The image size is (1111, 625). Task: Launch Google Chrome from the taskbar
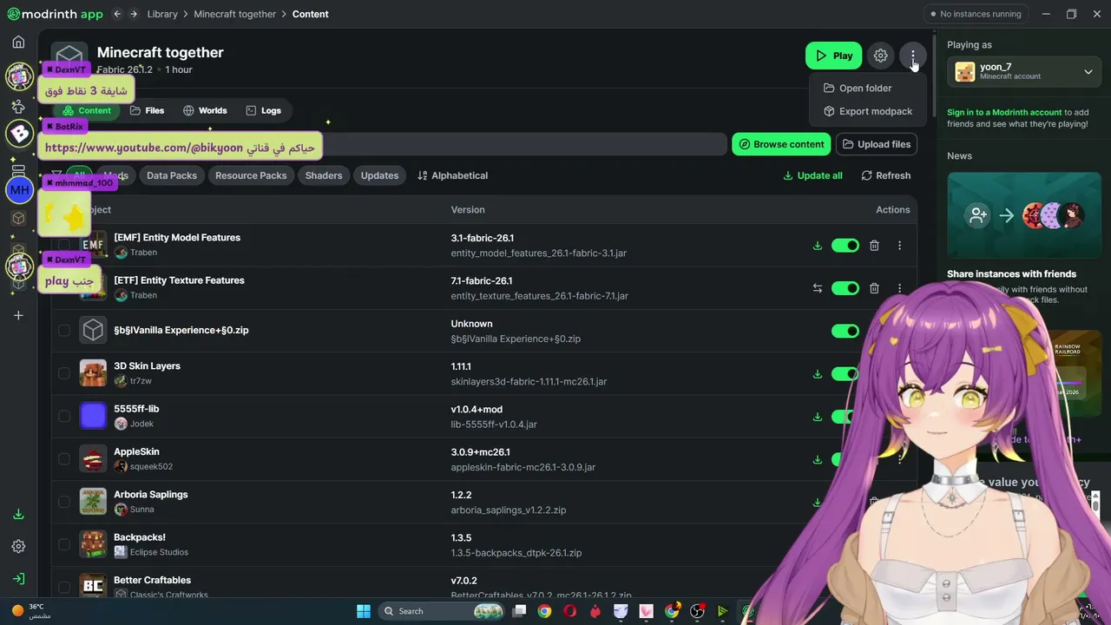[x=544, y=611]
